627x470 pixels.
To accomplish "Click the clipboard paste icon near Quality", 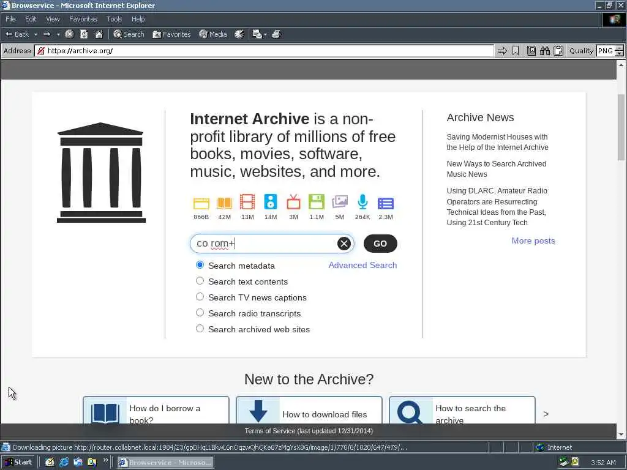I will 558,51.
